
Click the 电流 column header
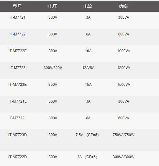pos(88,6)
